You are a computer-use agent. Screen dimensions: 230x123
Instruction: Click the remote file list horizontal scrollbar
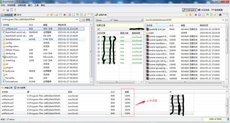click(x=185, y=82)
